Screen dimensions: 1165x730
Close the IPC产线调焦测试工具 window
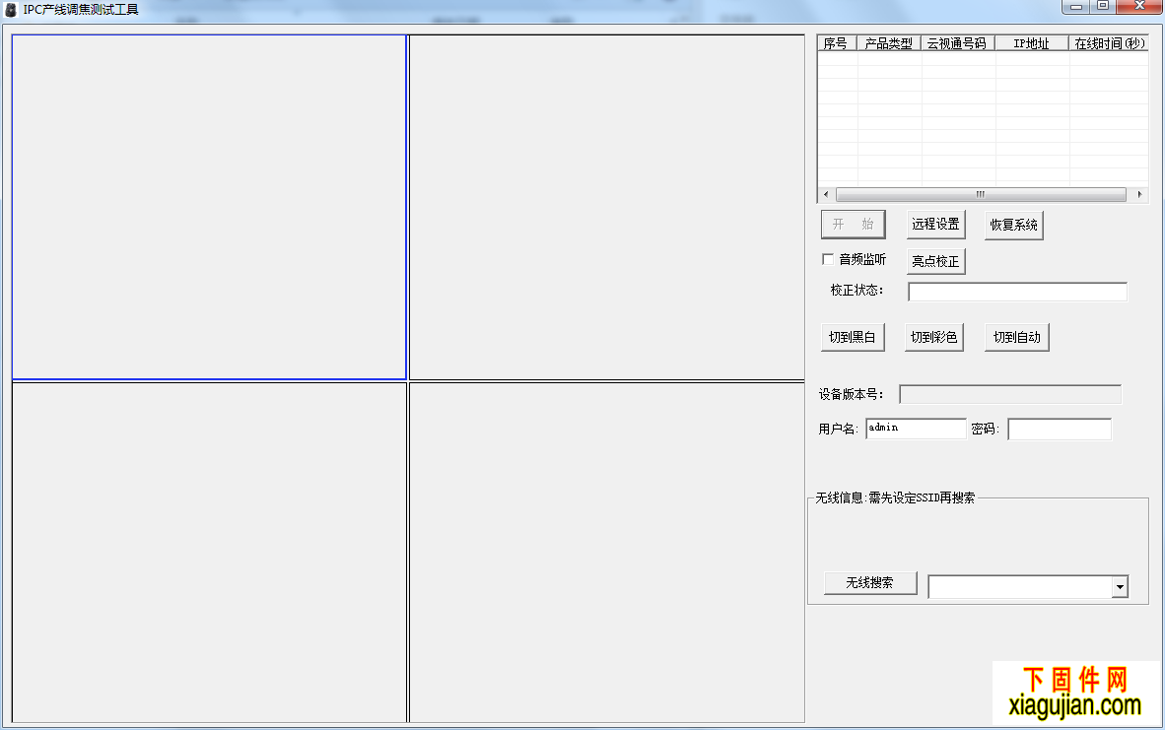tap(1139, 7)
